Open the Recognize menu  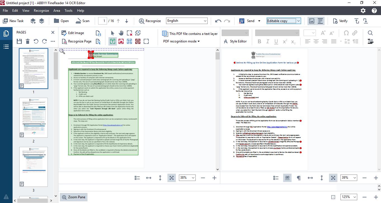41,11
